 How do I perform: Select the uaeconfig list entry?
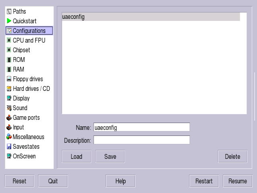151,17
